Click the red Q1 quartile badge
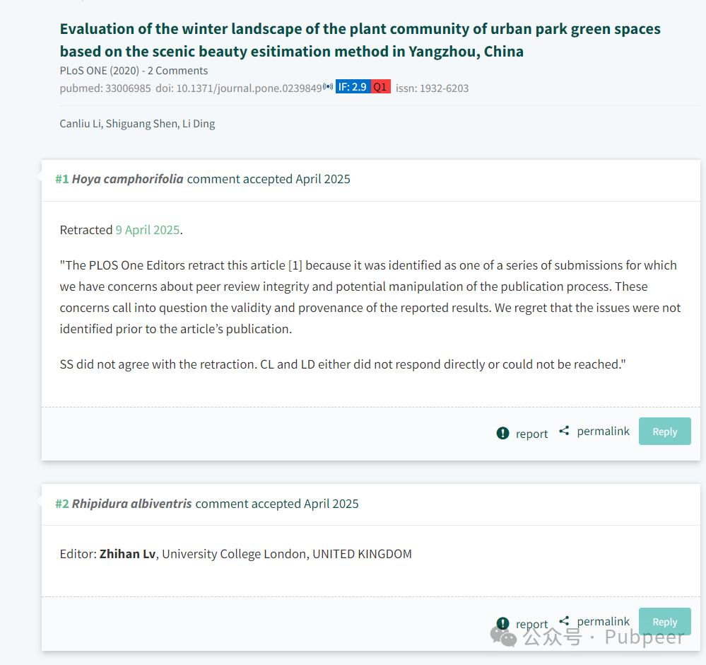The height and width of the screenshot is (665, 706). point(380,87)
